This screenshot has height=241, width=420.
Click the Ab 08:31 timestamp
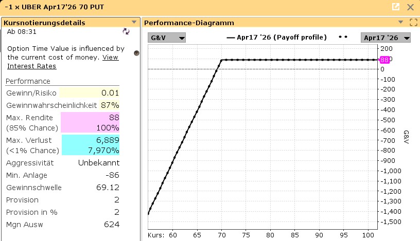(x=22, y=31)
